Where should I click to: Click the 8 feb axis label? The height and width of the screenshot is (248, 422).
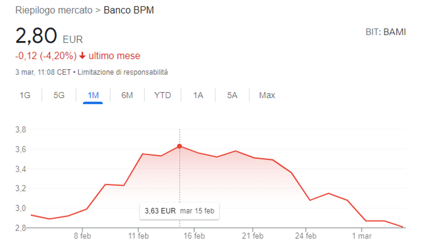click(83, 236)
